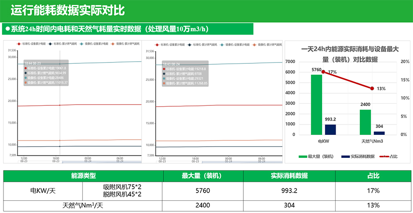Select the 电KW/天 table cell
Image resolution: width=413 pixels, height=213 pixels.
tap(43, 191)
